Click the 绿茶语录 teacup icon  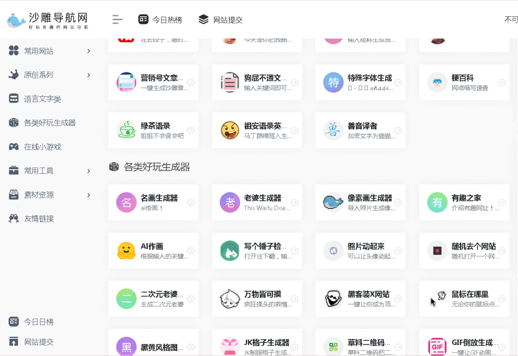(126, 130)
